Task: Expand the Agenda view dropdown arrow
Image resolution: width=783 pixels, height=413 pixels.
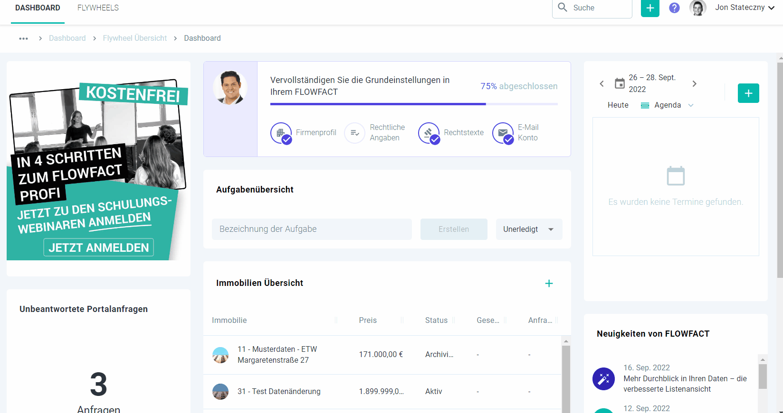Action: tap(691, 105)
